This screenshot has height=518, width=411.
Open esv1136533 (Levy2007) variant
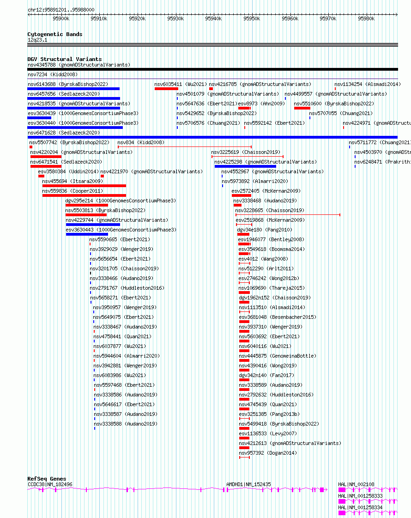(268, 433)
